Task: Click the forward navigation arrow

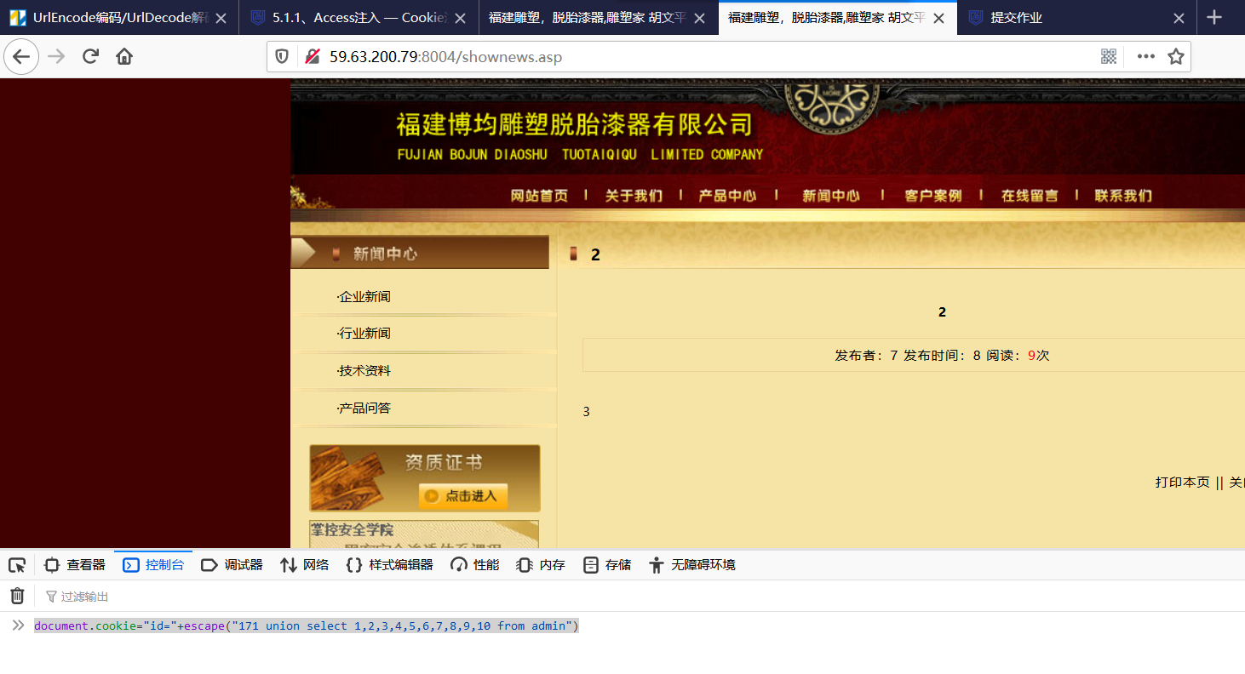Action: [56, 57]
